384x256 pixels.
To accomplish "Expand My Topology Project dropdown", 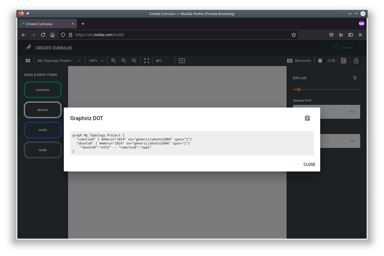I will [x=59, y=61].
